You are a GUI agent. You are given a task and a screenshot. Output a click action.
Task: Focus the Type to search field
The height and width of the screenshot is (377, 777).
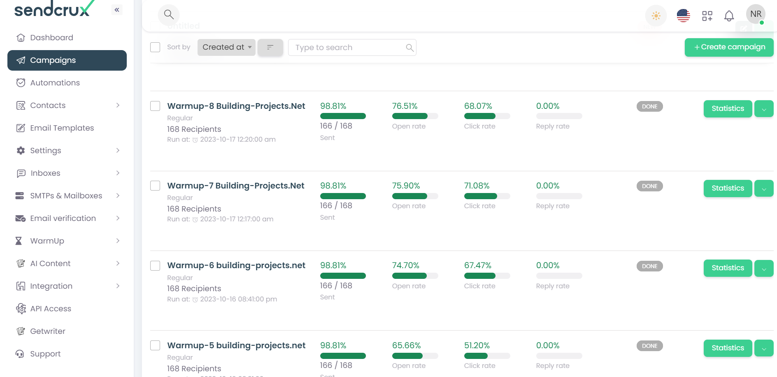[348, 48]
